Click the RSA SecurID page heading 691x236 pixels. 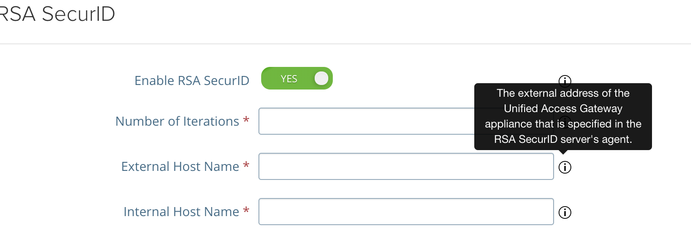point(57,14)
